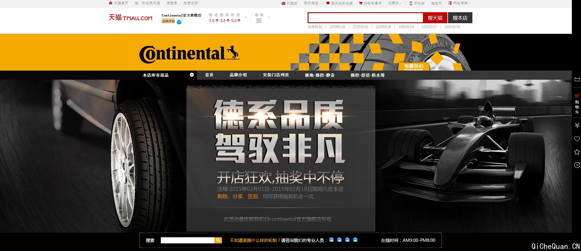Click the hot search term 20555r16
581x251 pixels.
(x=452, y=27)
